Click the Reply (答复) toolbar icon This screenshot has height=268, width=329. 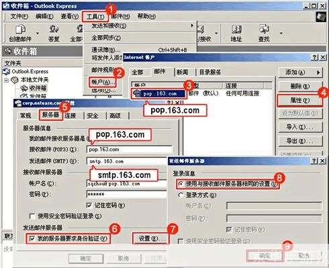pyautogui.click(x=54, y=34)
